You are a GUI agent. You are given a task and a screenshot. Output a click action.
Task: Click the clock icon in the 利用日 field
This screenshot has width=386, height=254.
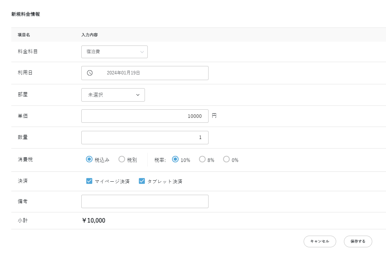coord(90,73)
